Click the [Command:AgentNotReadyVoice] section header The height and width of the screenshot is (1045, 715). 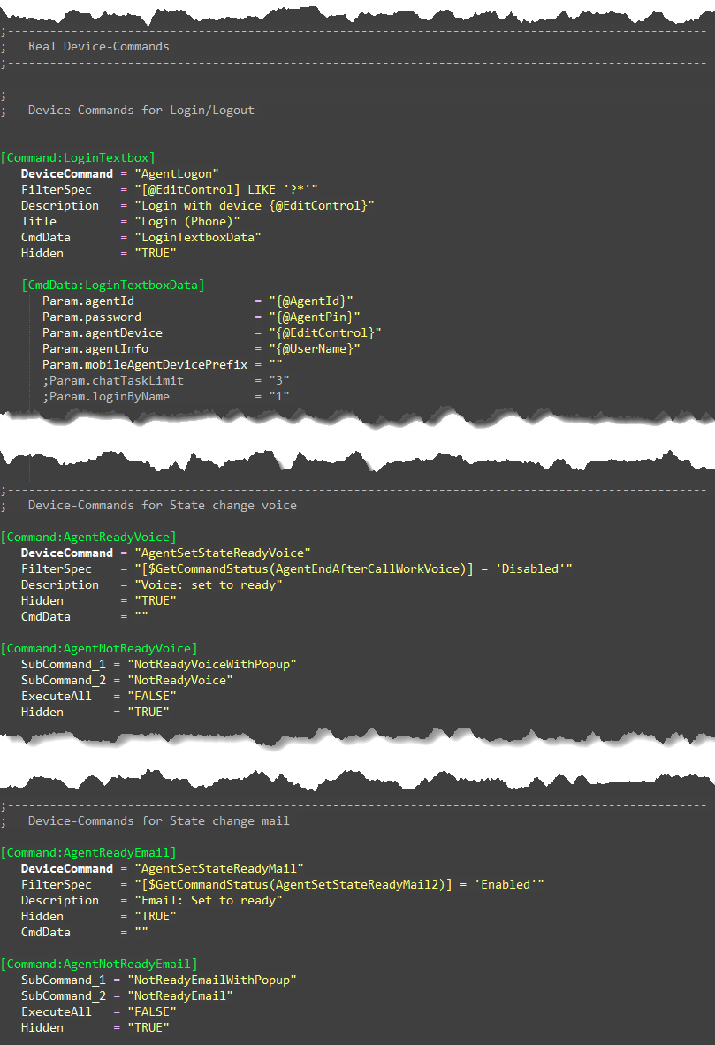[100, 648]
